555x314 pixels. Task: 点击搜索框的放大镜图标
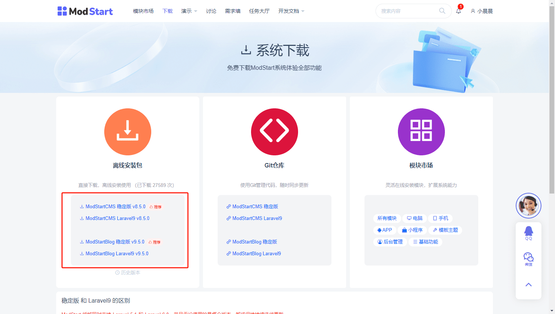click(x=442, y=11)
